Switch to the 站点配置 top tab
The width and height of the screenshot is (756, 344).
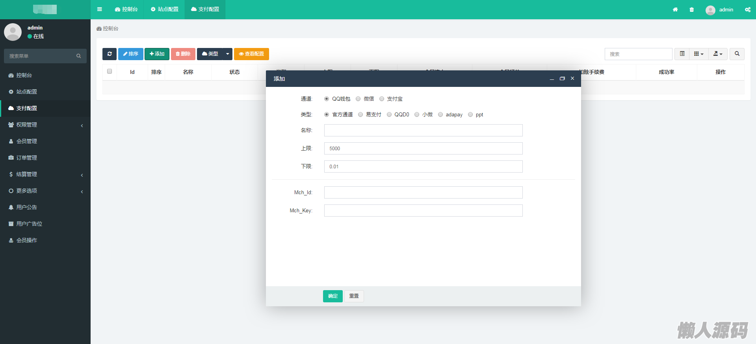pyautogui.click(x=165, y=9)
